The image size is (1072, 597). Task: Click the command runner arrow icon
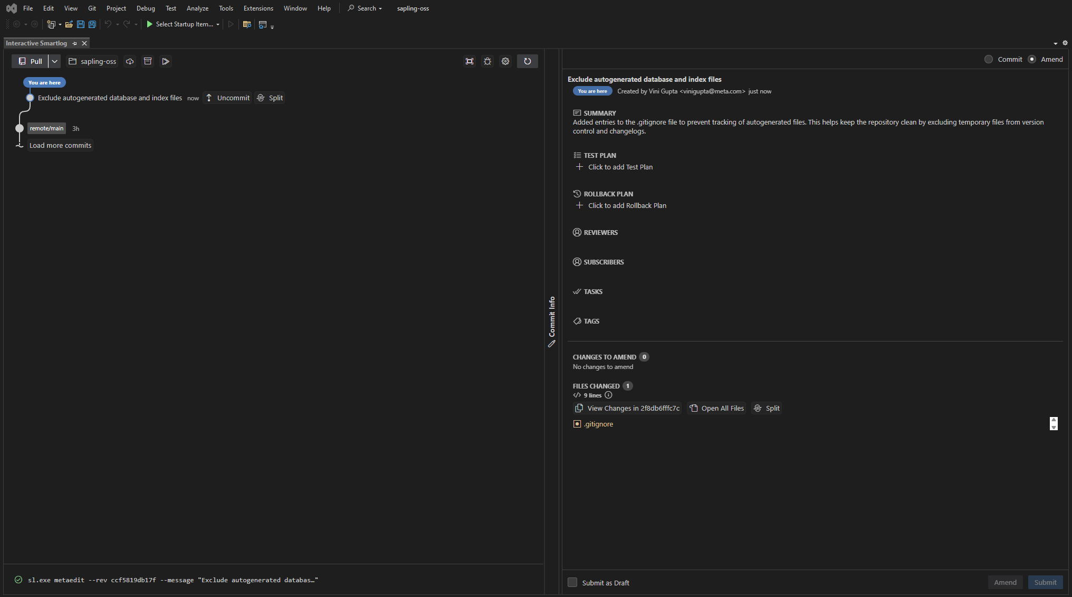tap(166, 61)
